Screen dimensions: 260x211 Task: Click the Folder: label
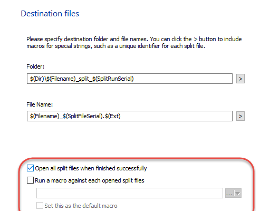click(35, 66)
